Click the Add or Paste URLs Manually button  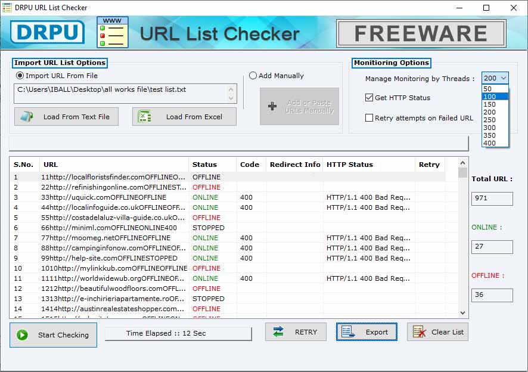(x=299, y=107)
